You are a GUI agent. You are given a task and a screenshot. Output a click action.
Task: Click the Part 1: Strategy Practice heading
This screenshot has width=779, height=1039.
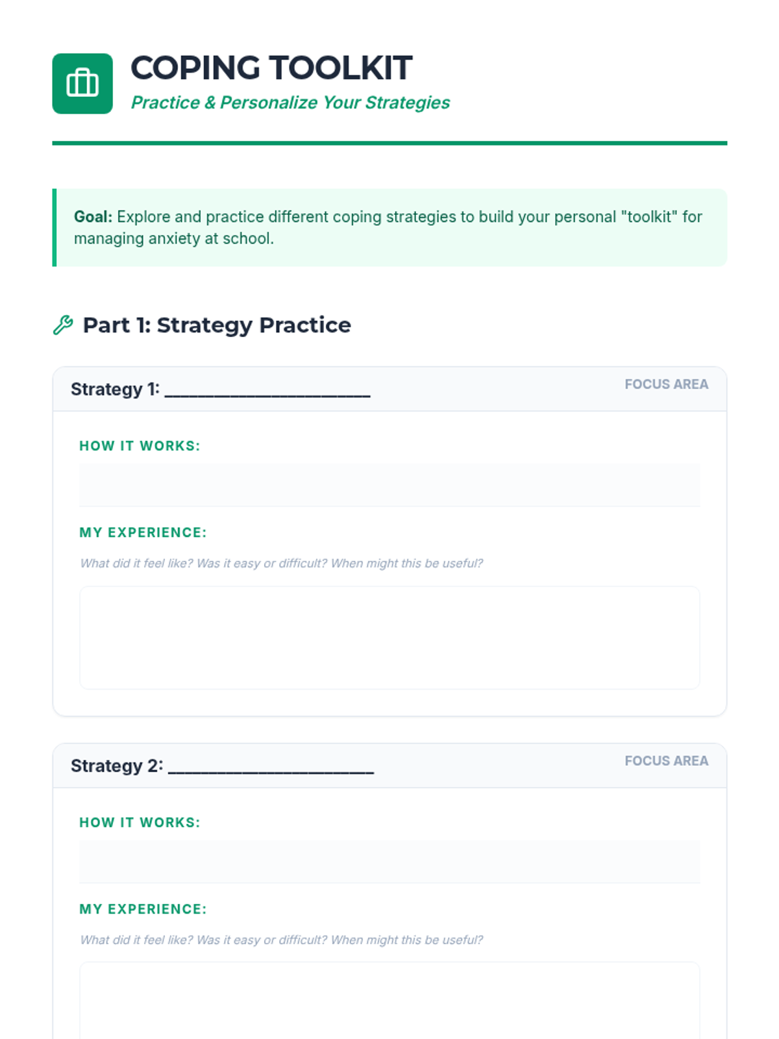point(217,325)
